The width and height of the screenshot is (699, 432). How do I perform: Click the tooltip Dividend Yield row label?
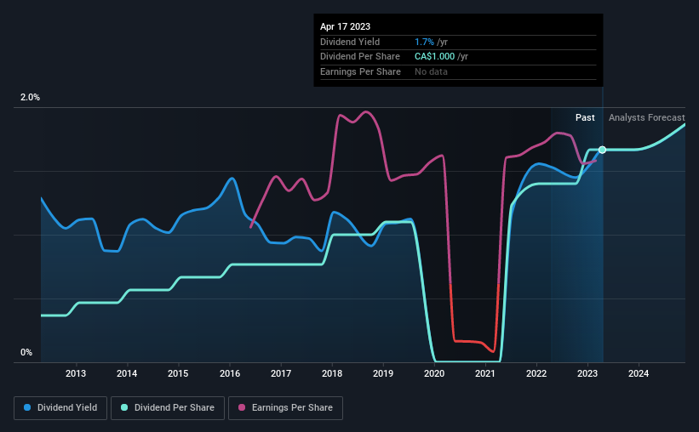pyautogui.click(x=350, y=42)
